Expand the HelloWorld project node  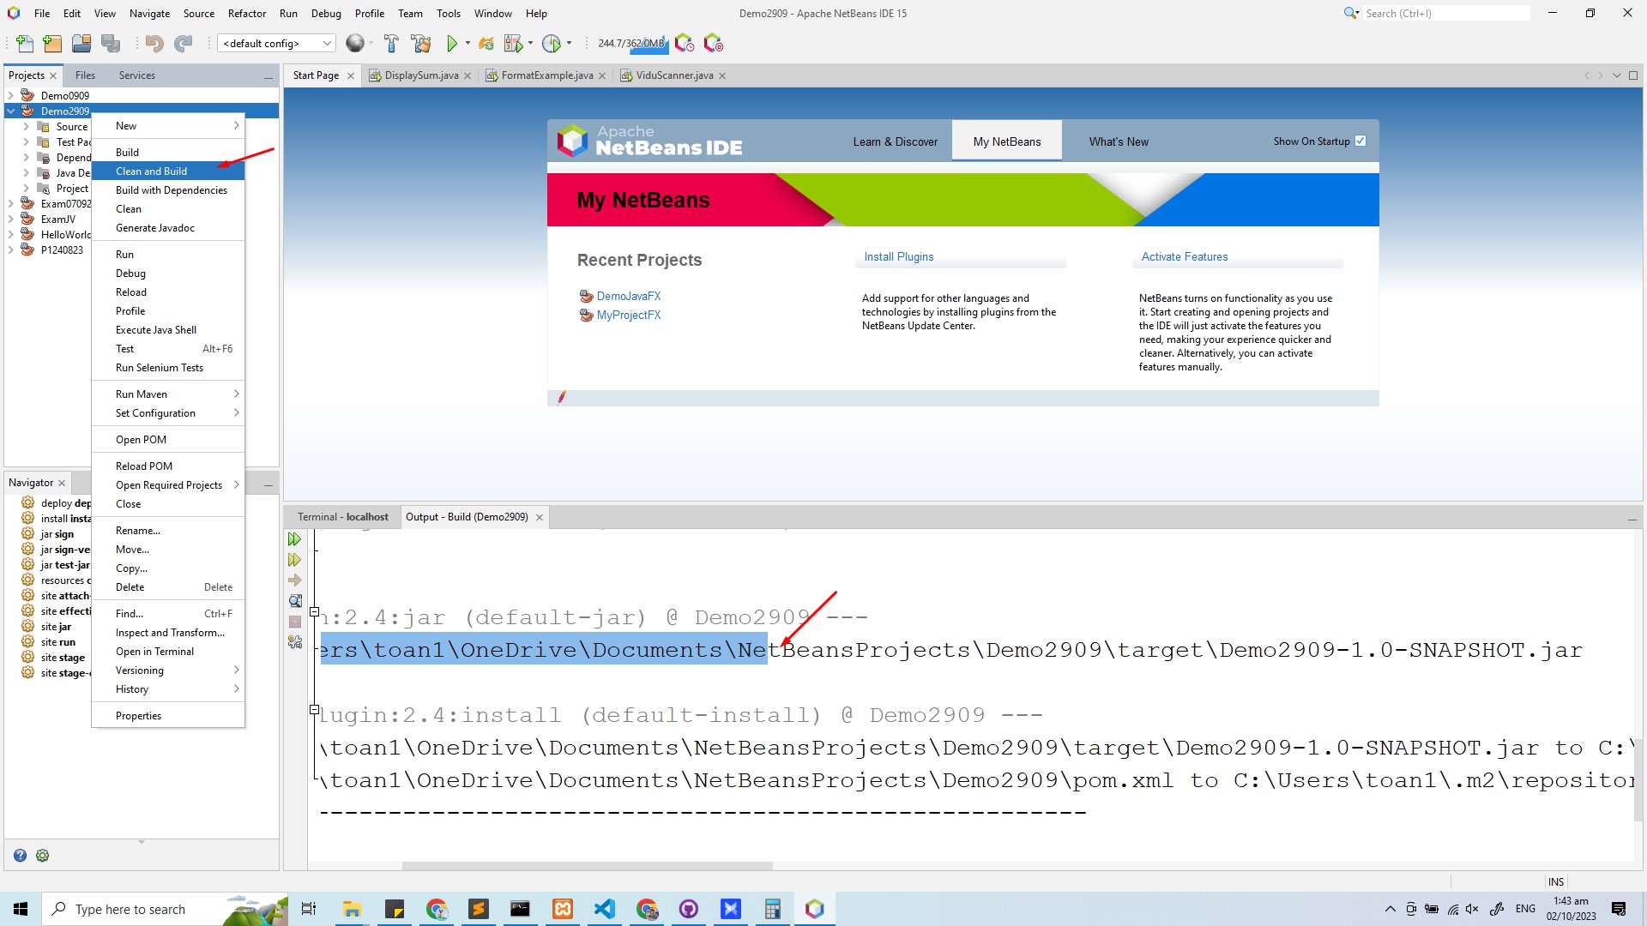tap(10, 234)
